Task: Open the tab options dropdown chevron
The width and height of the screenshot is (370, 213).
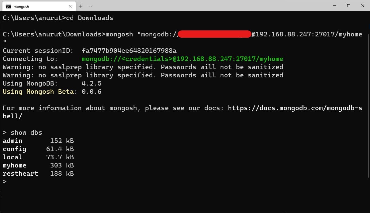Action: tap(90, 6)
